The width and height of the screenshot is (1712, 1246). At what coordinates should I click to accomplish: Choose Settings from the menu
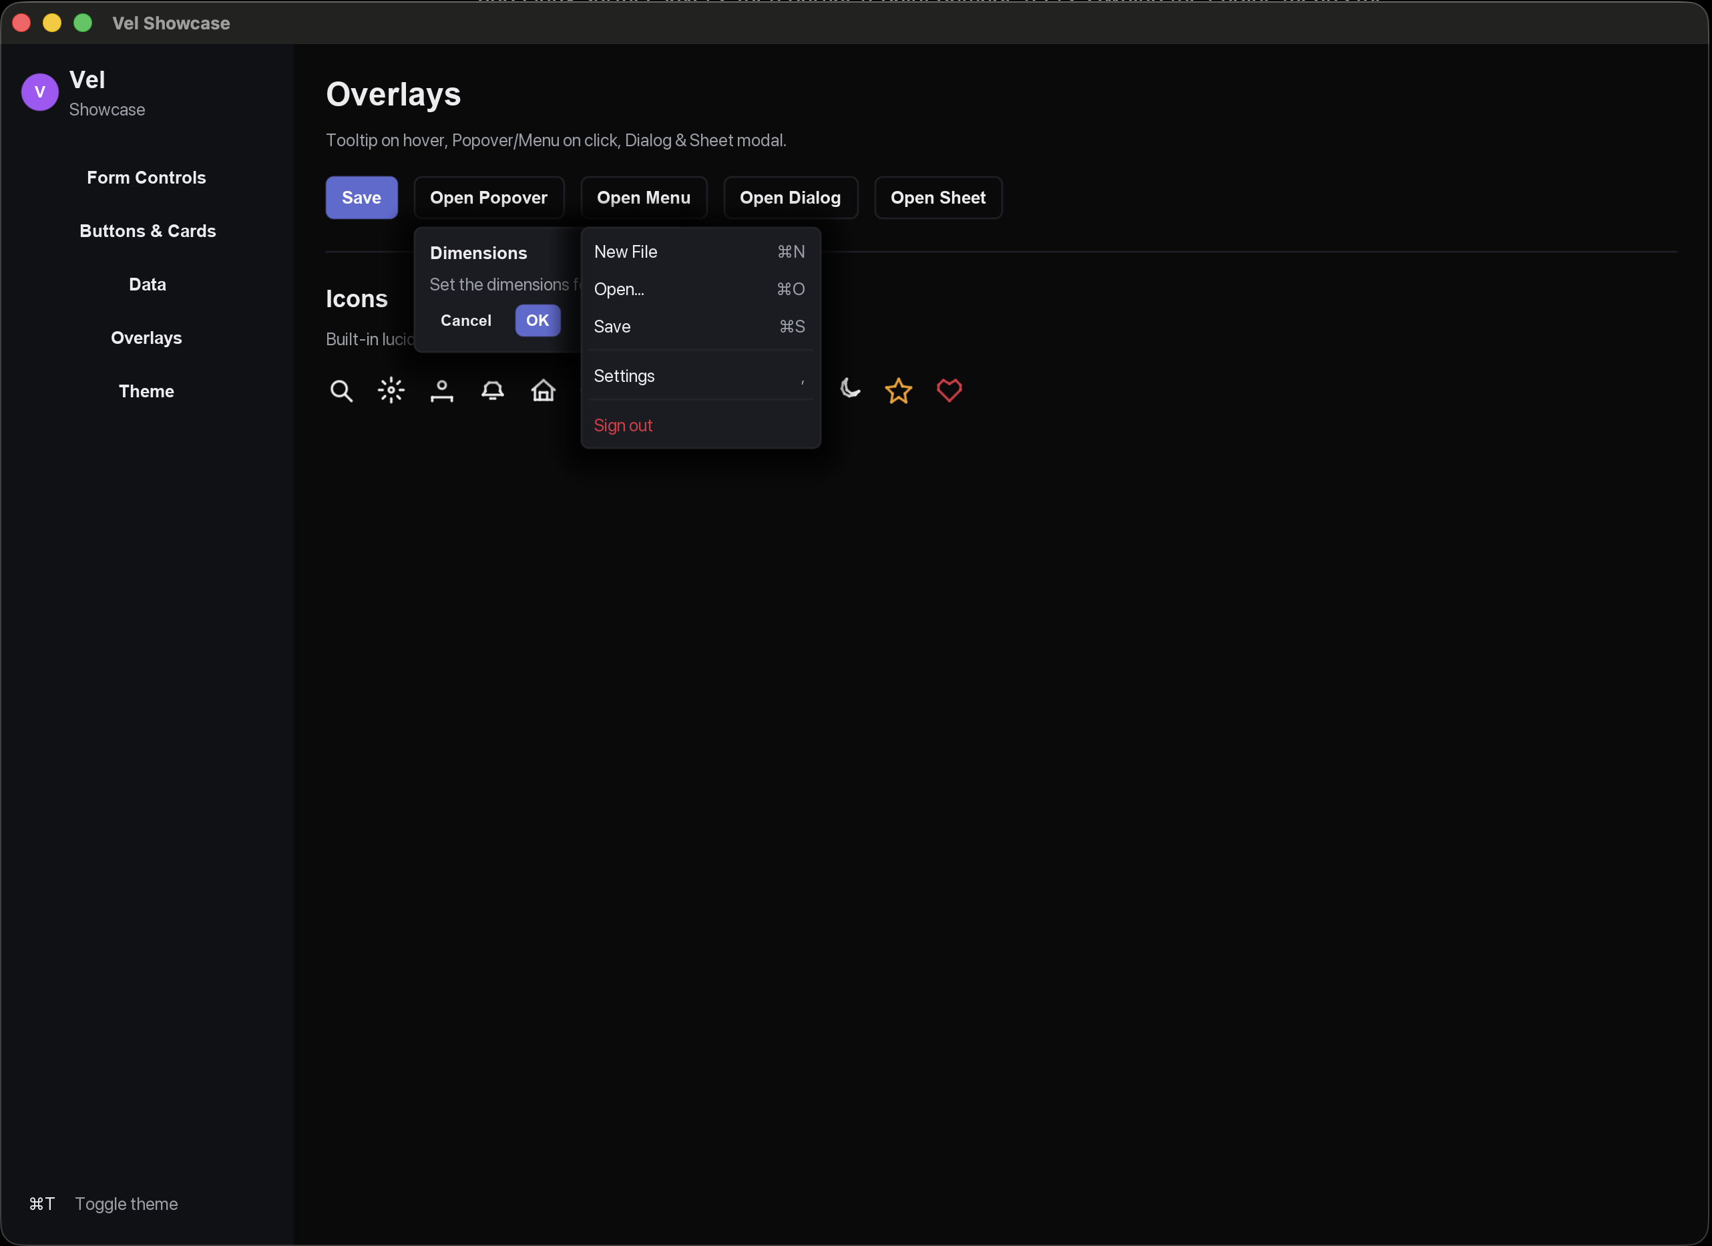[700, 376]
